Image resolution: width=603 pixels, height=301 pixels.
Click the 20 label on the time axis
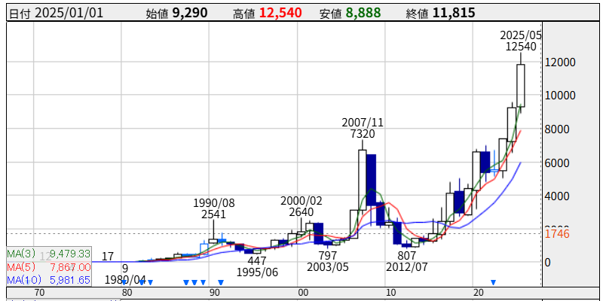(479, 293)
